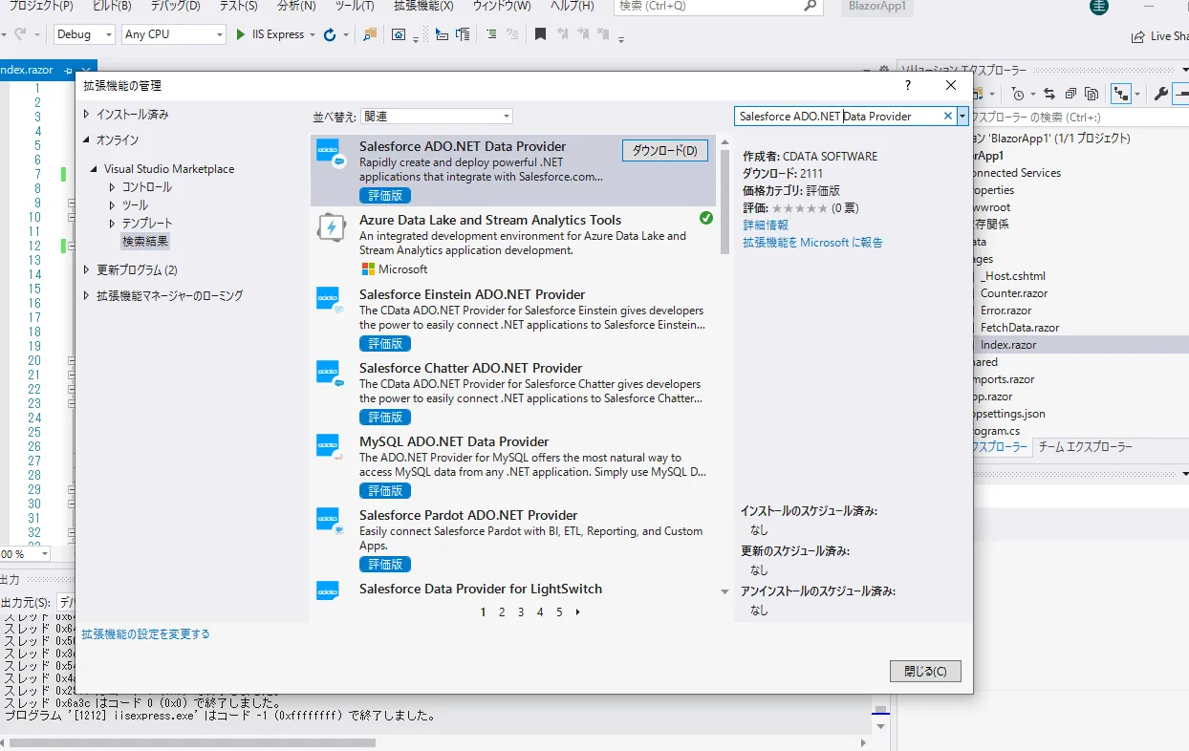1189x751 pixels.
Task: Open the Debug configuration dropdown
Action: [x=83, y=33]
